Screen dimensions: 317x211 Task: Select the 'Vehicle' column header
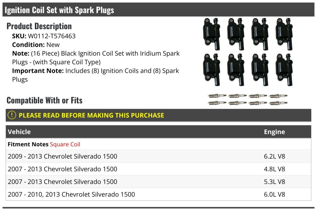tap(19, 132)
